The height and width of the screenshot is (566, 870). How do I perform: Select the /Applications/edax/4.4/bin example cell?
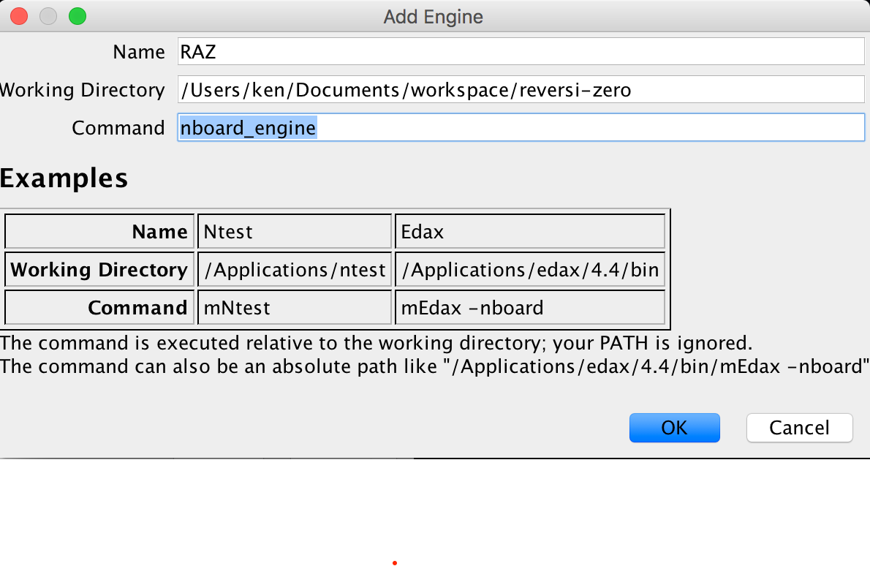[x=530, y=270]
